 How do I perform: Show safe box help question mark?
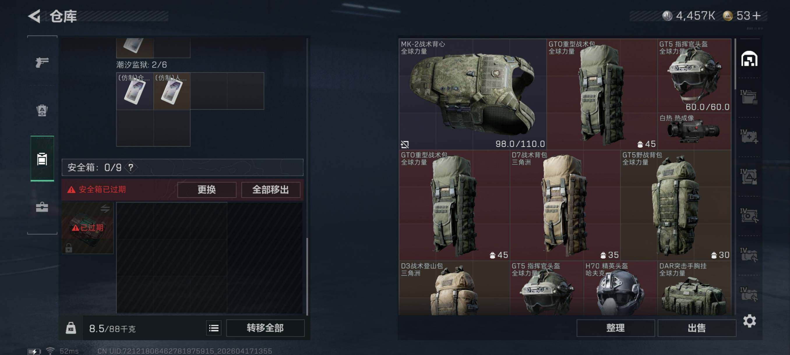(x=131, y=167)
